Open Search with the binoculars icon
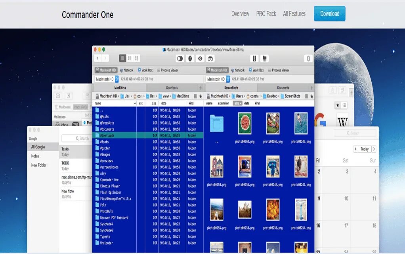This screenshot has width=405, height=254. tap(210, 59)
